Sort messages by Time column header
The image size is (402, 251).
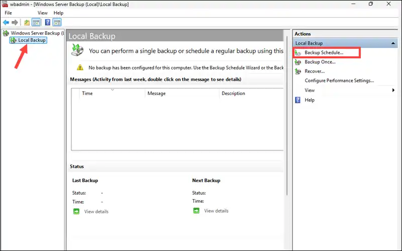(87, 94)
